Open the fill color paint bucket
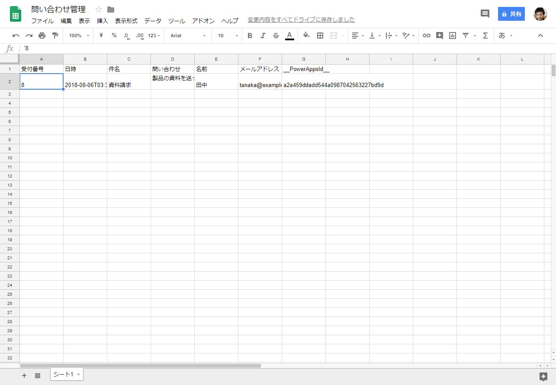Image resolution: width=556 pixels, height=385 pixels. click(x=306, y=36)
